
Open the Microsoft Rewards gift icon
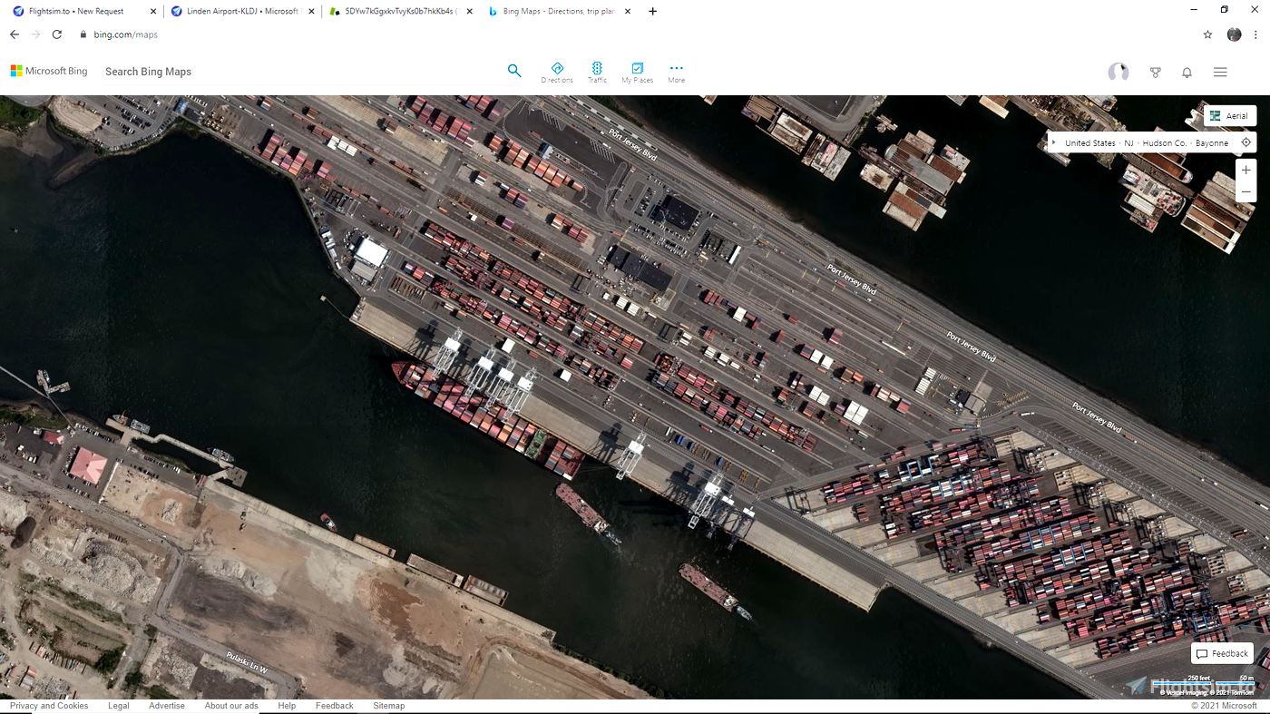(1155, 72)
